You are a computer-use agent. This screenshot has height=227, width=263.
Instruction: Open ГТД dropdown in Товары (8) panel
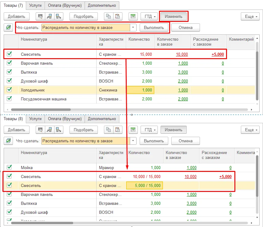pyautogui.click(x=149, y=130)
